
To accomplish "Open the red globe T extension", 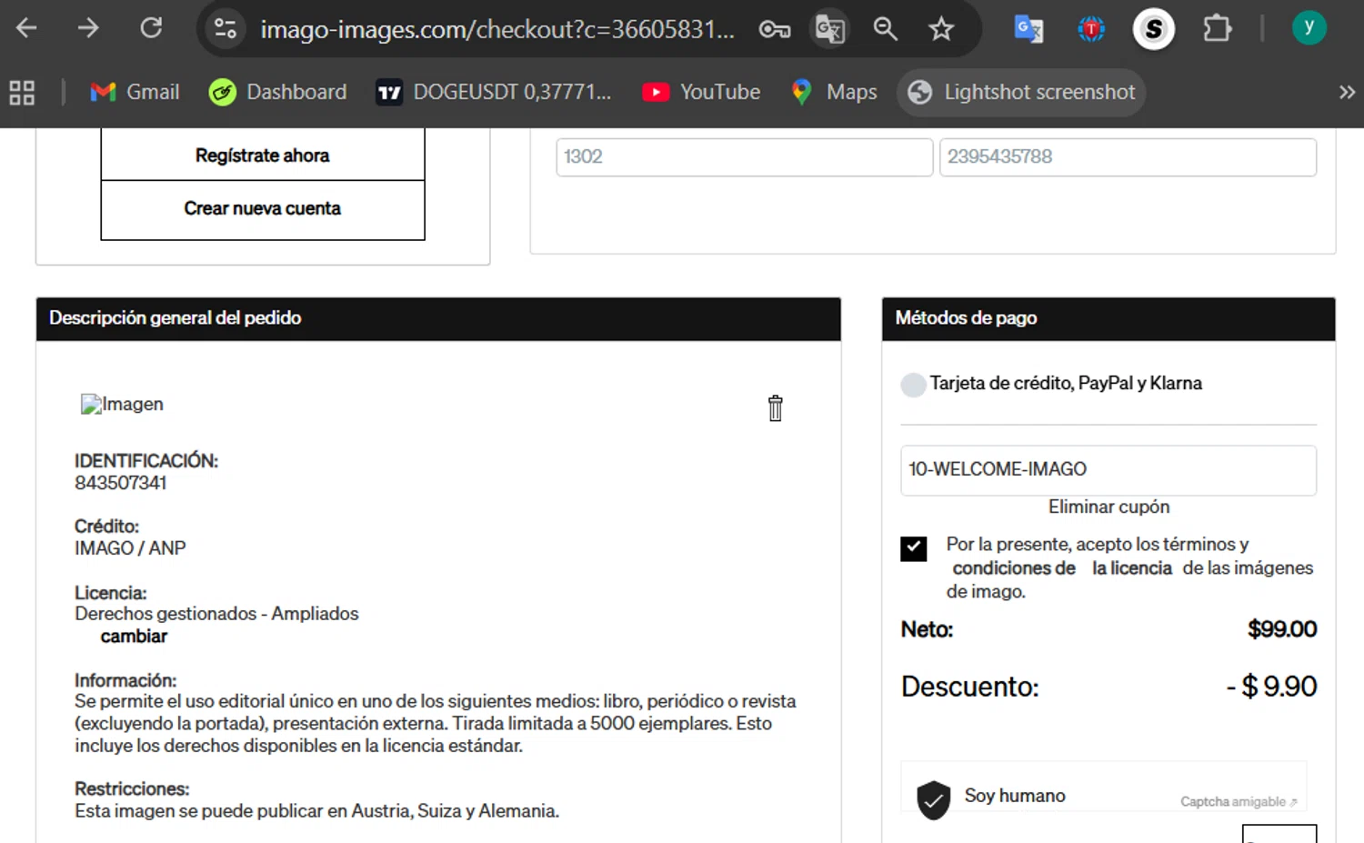I will point(1091,29).
